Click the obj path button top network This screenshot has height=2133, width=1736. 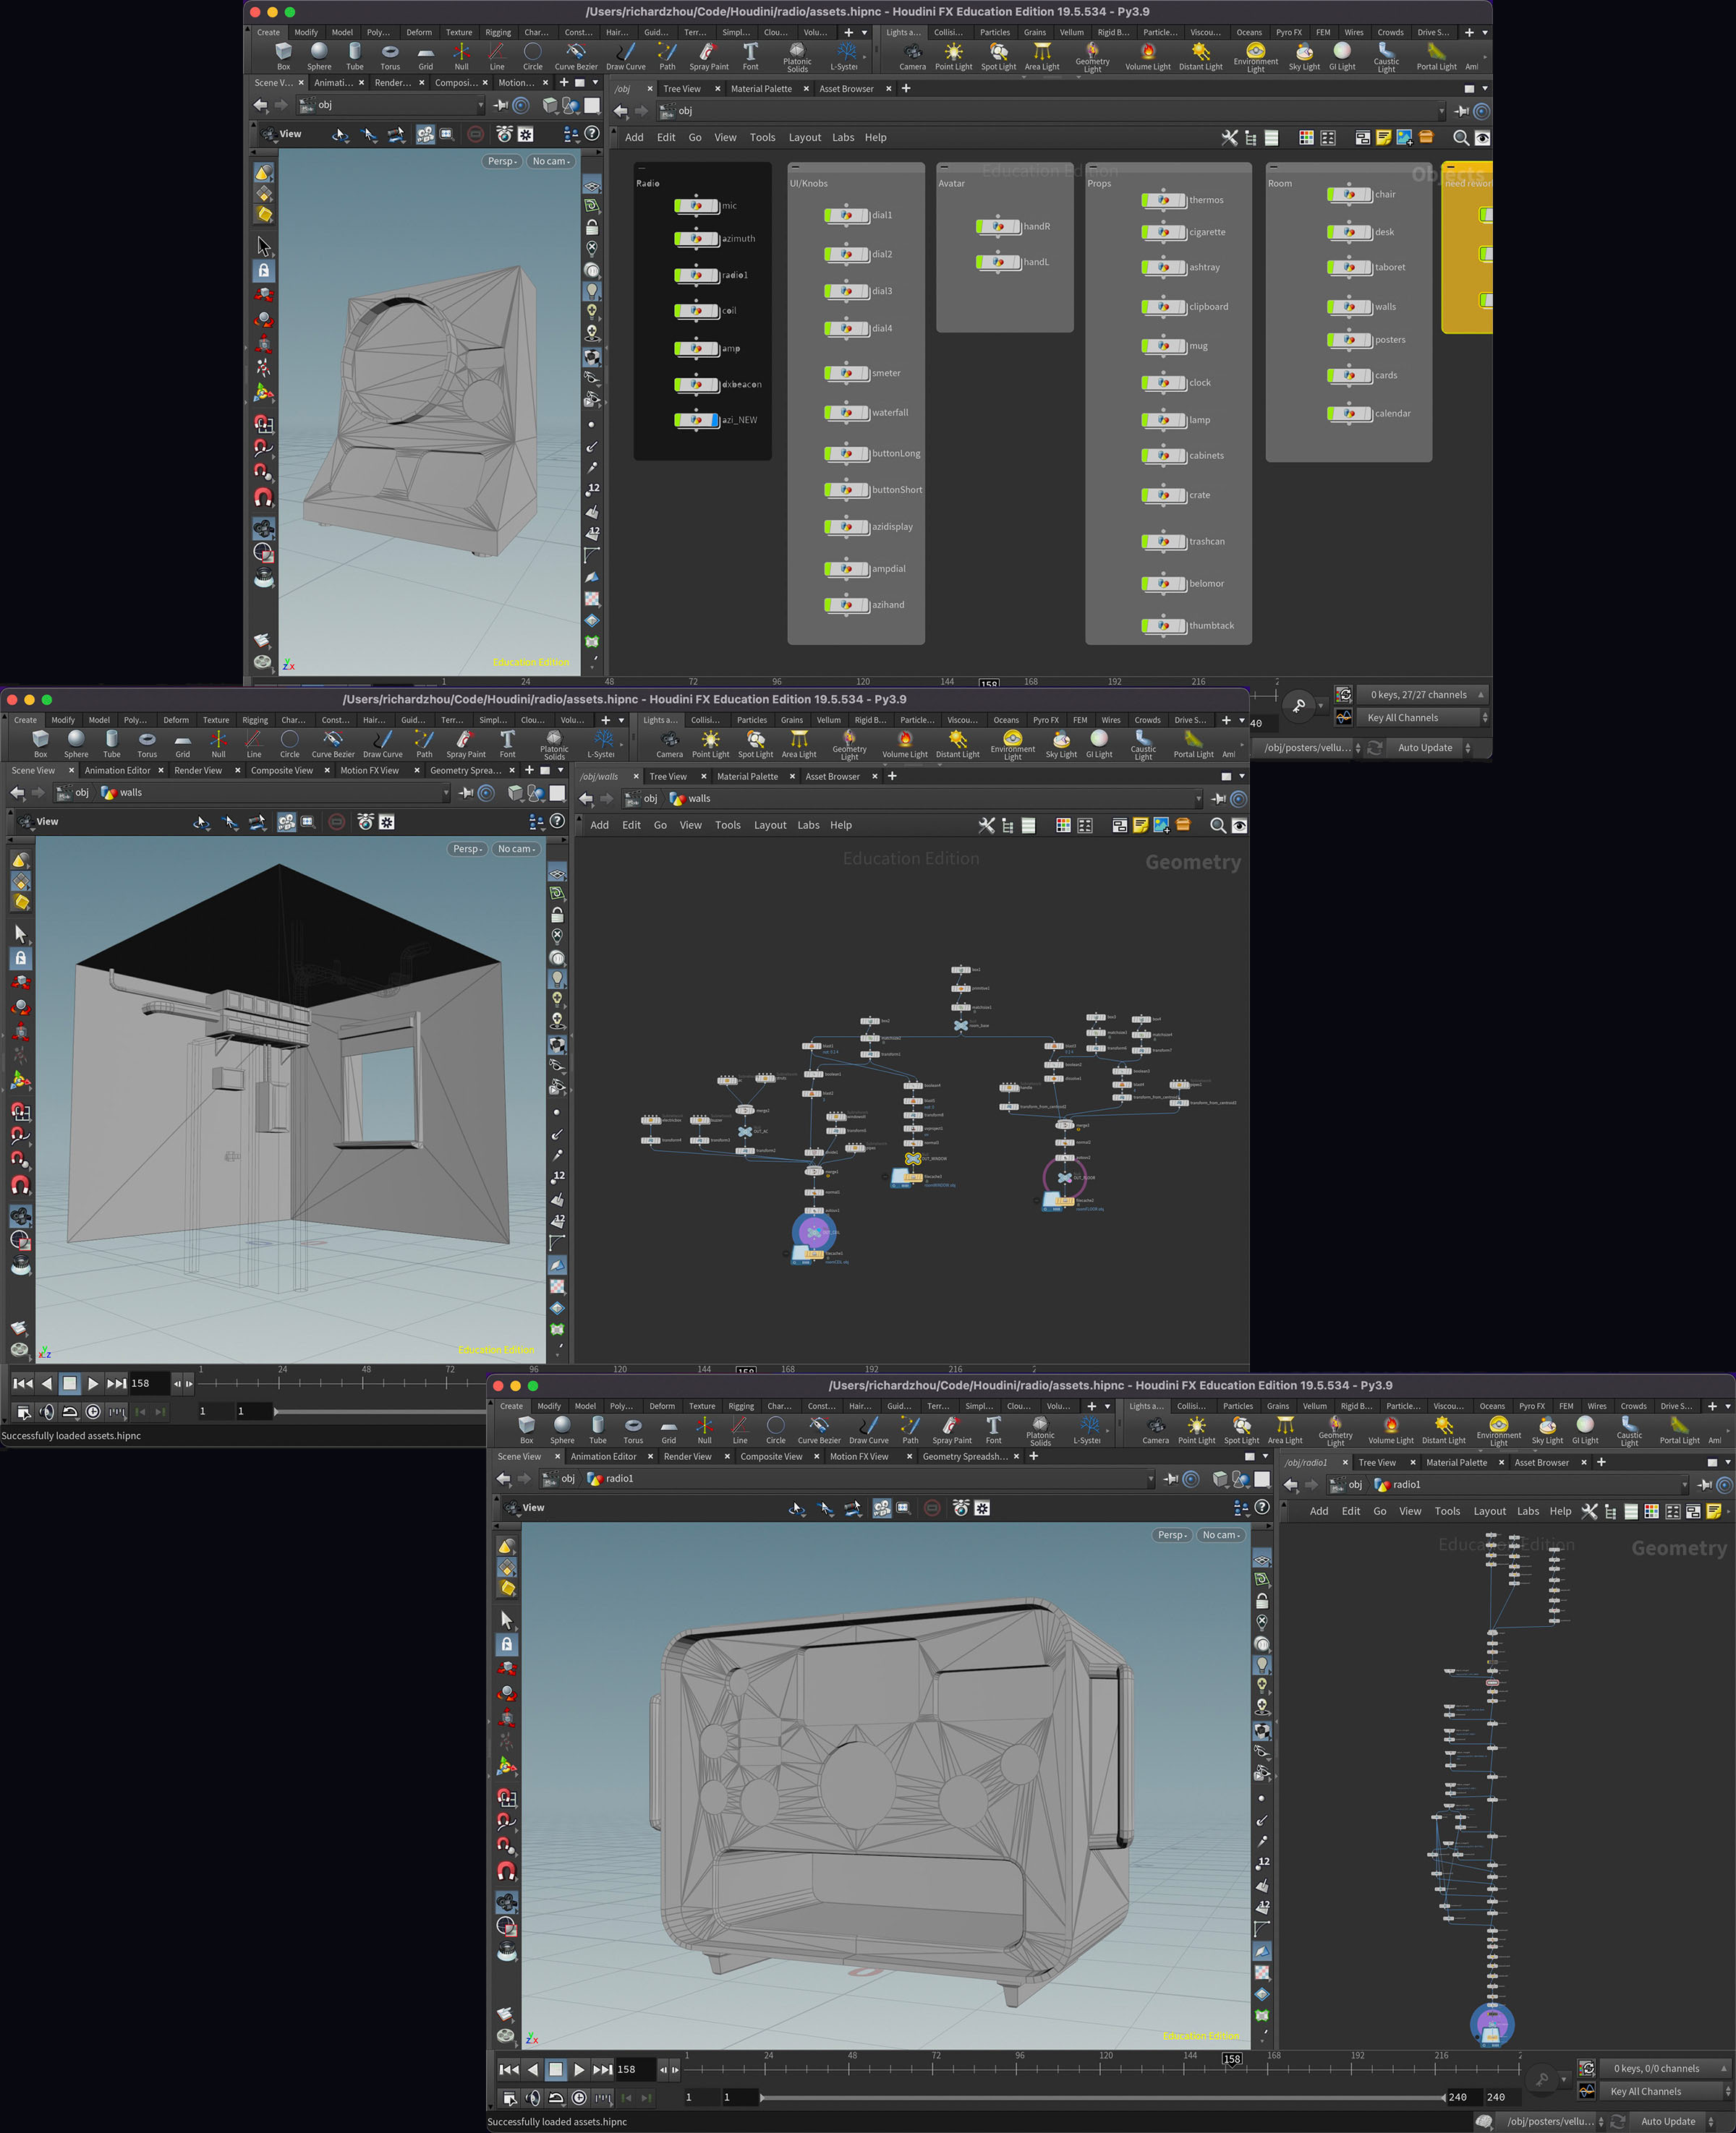tap(675, 111)
